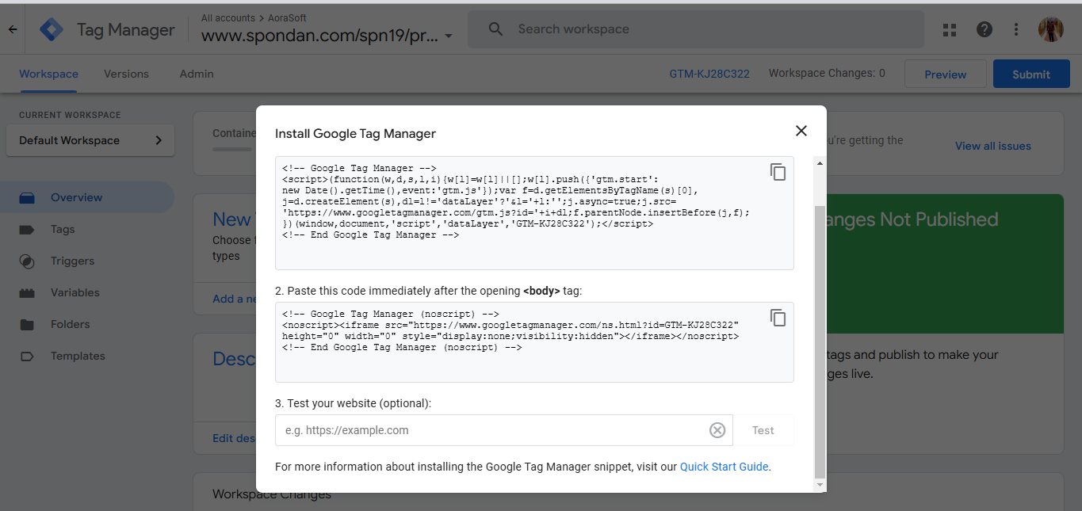Click Workspace Changes: 0 text
Image resolution: width=1082 pixels, height=511 pixels.
(x=827, y=73)
